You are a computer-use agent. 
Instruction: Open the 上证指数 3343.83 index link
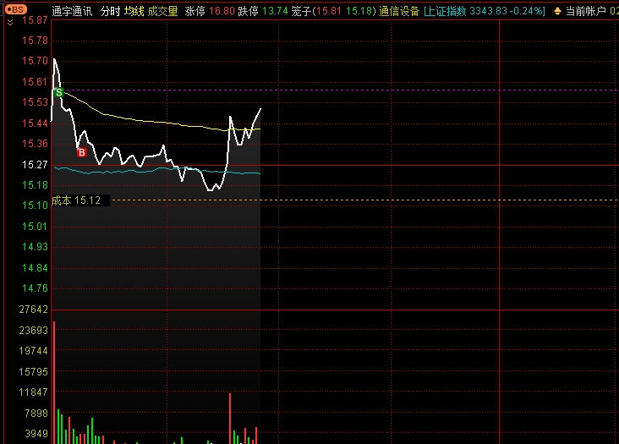(x=484, y=11)
